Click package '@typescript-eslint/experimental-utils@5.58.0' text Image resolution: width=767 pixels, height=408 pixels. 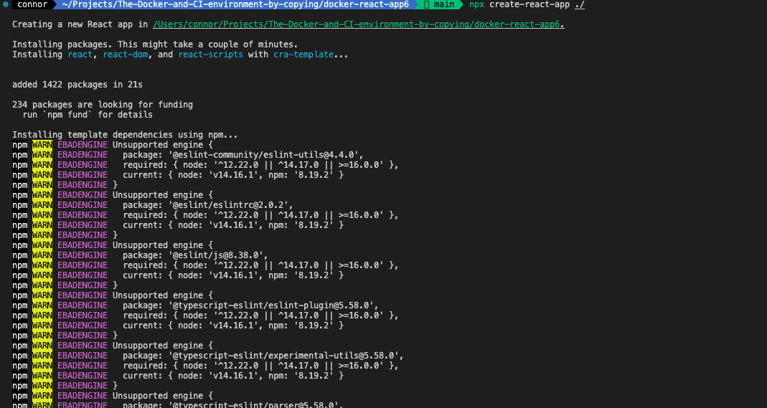283,355
